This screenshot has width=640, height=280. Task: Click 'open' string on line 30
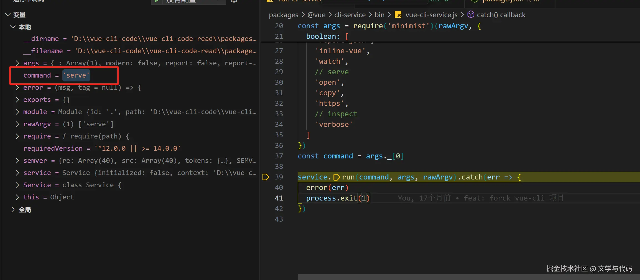(x=328, y=83)
